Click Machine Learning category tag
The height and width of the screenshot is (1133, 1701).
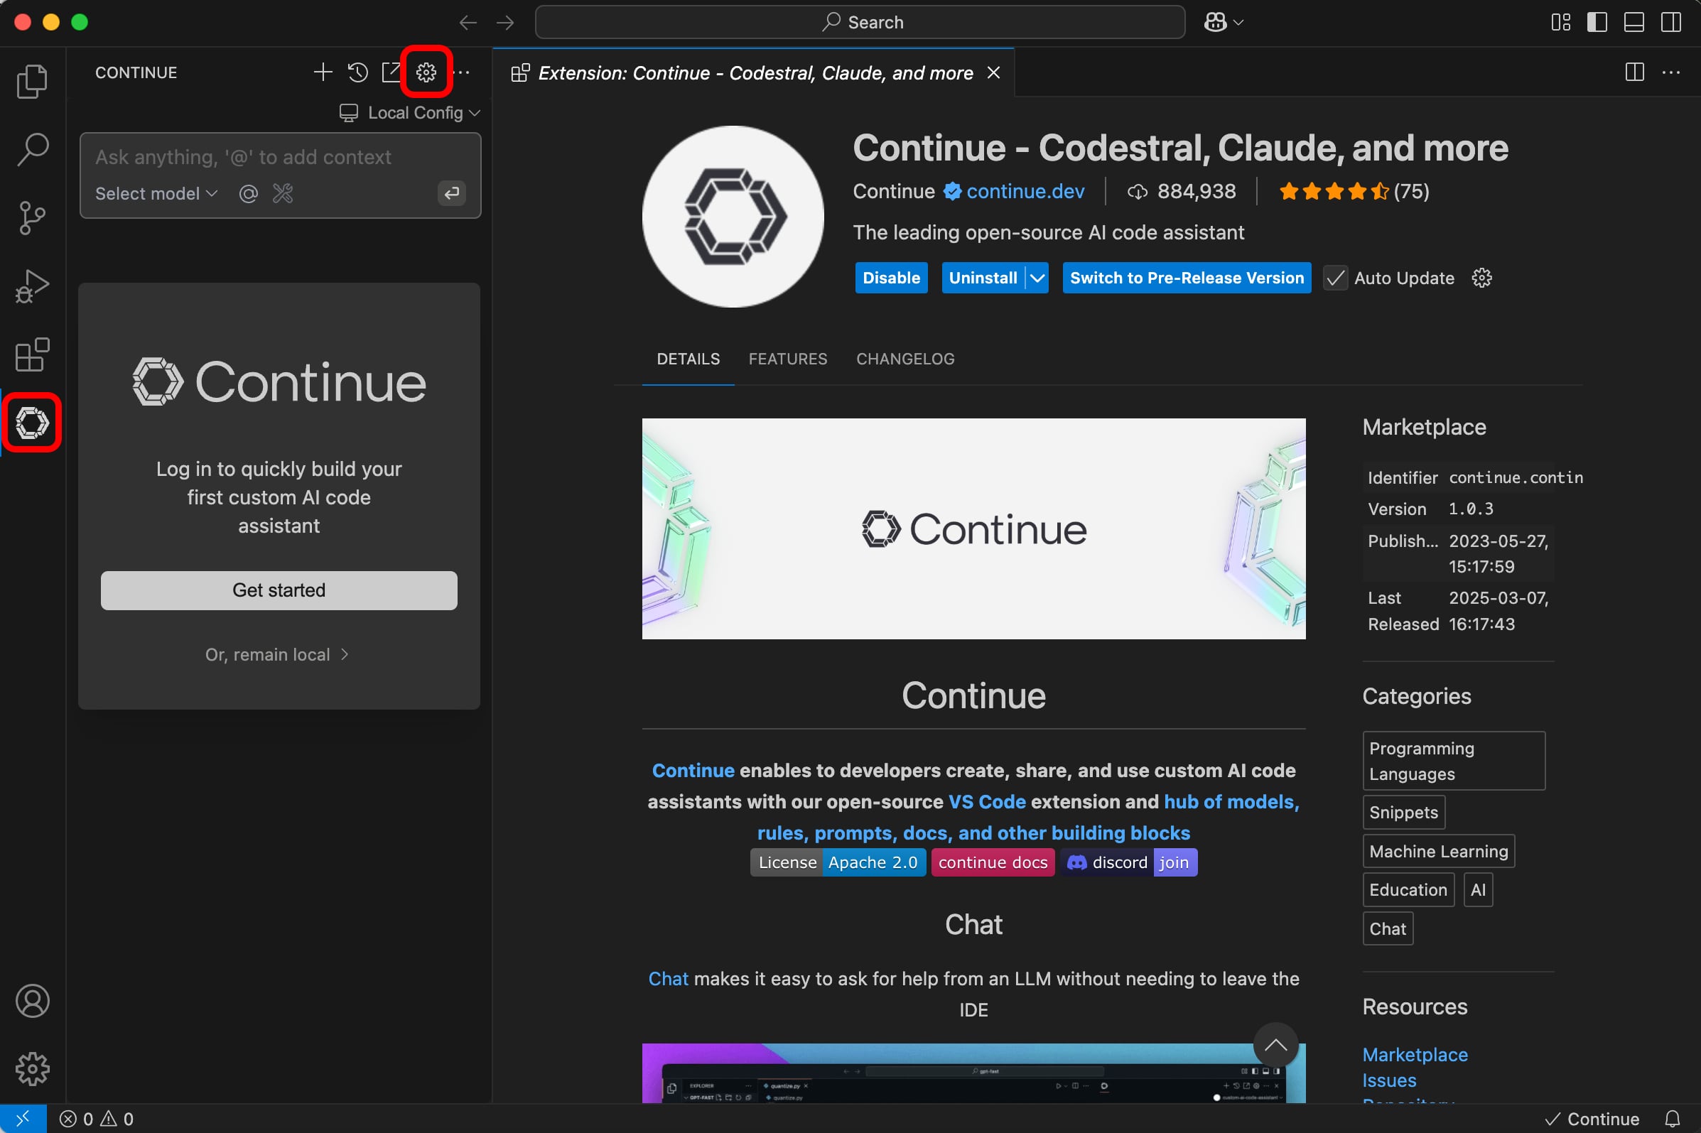[x=1438, y=851]
